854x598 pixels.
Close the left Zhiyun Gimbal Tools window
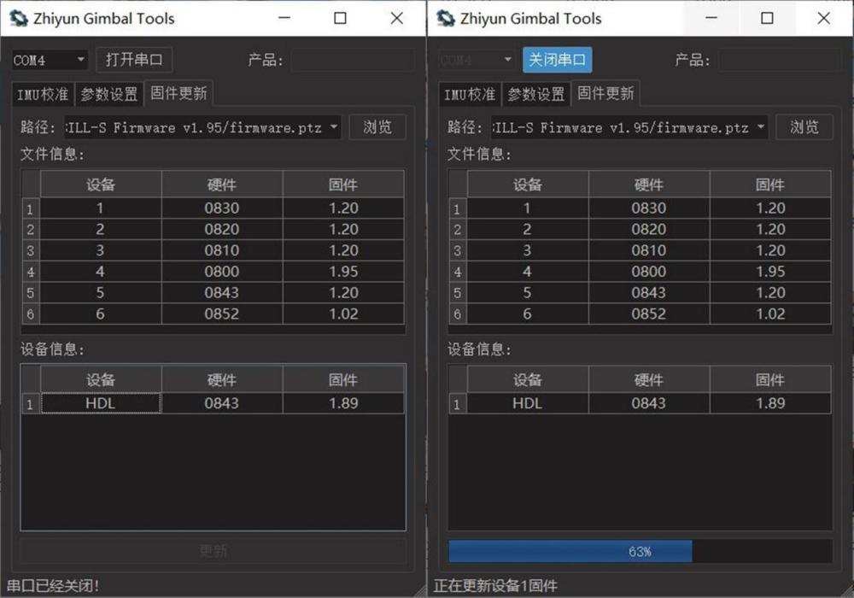tap(397, 18)
